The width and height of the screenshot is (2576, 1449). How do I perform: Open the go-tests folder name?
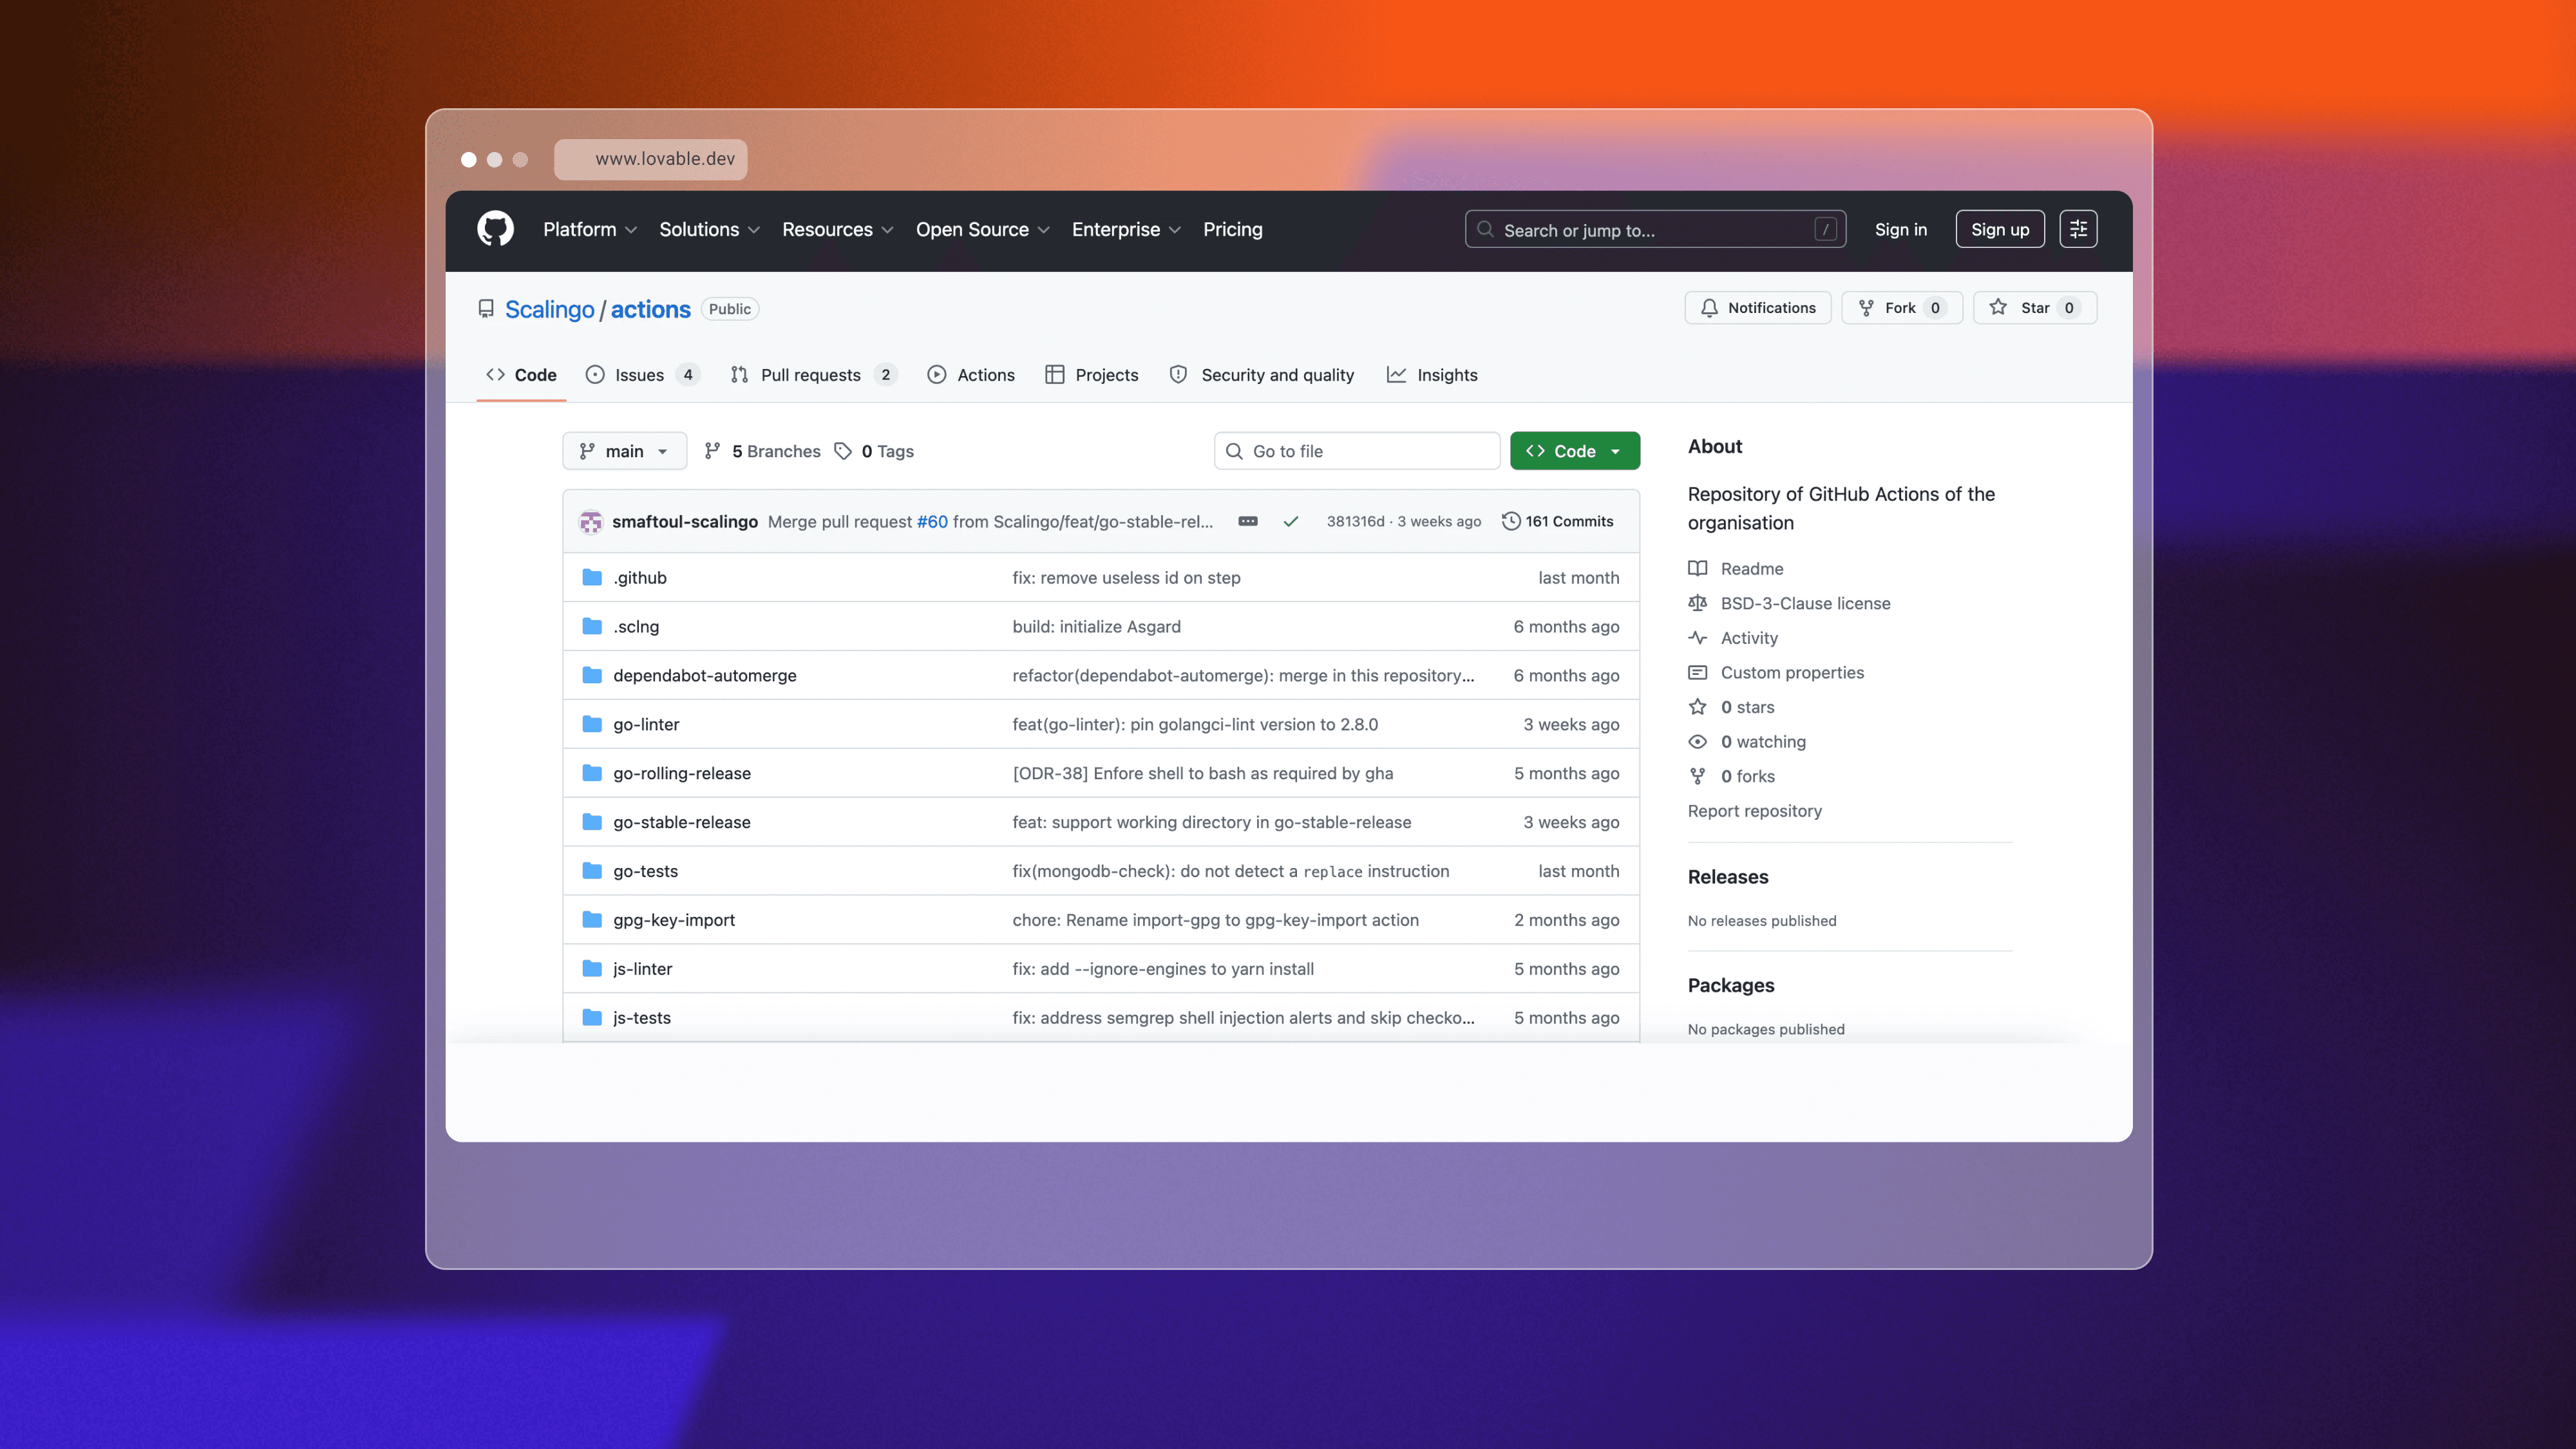point(646,871)
